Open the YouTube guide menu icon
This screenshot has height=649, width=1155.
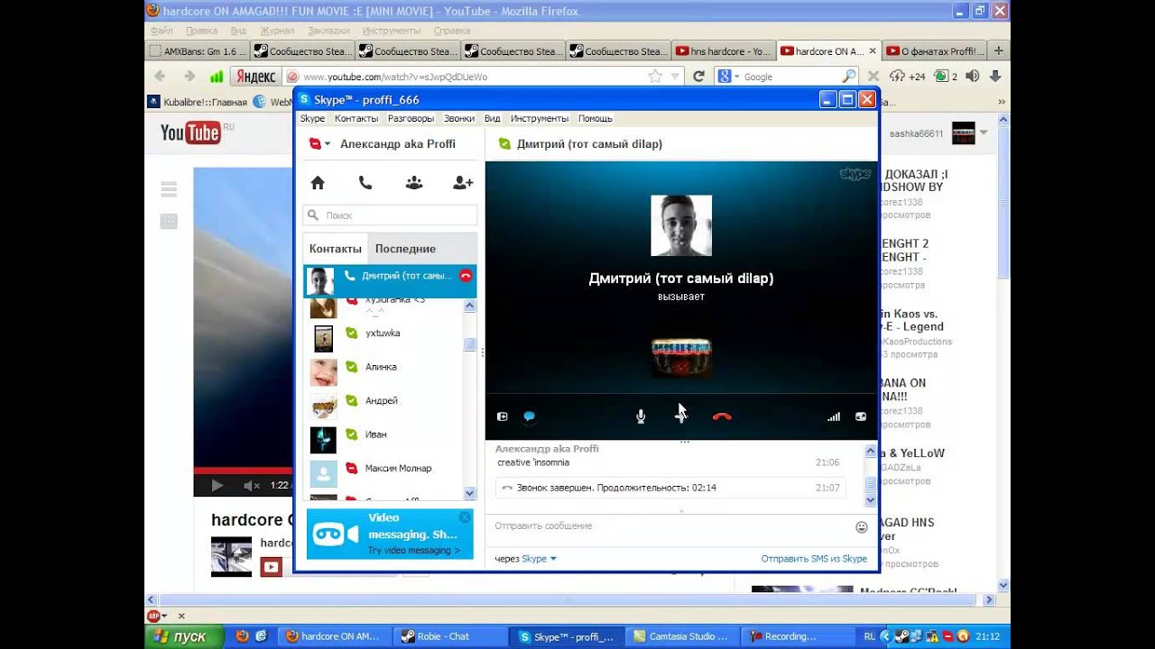pos(169,189)
